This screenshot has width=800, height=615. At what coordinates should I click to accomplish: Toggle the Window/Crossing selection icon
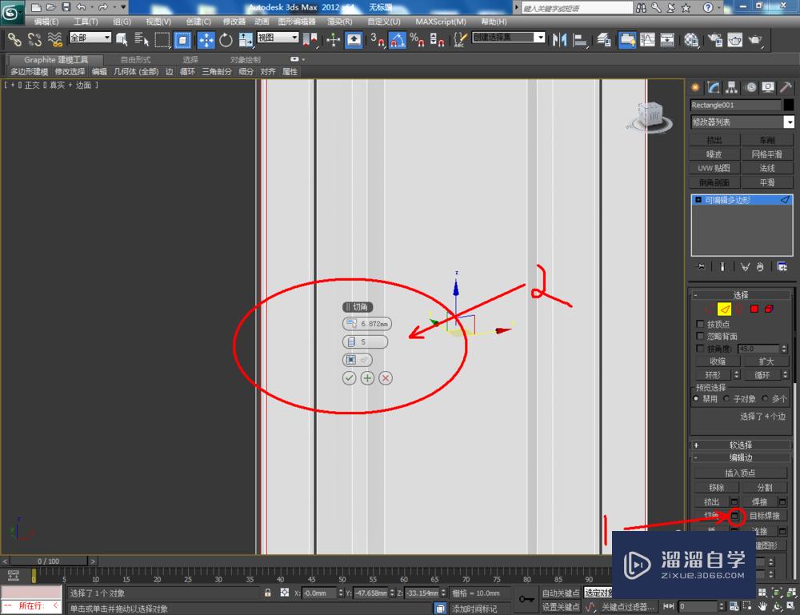pyautogui.click(x=182, y=39)
